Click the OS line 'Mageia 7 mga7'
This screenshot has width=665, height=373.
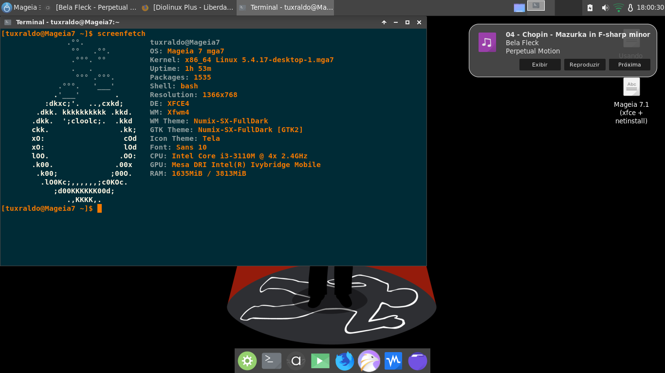pyautogui.click(x=187, y=51)
